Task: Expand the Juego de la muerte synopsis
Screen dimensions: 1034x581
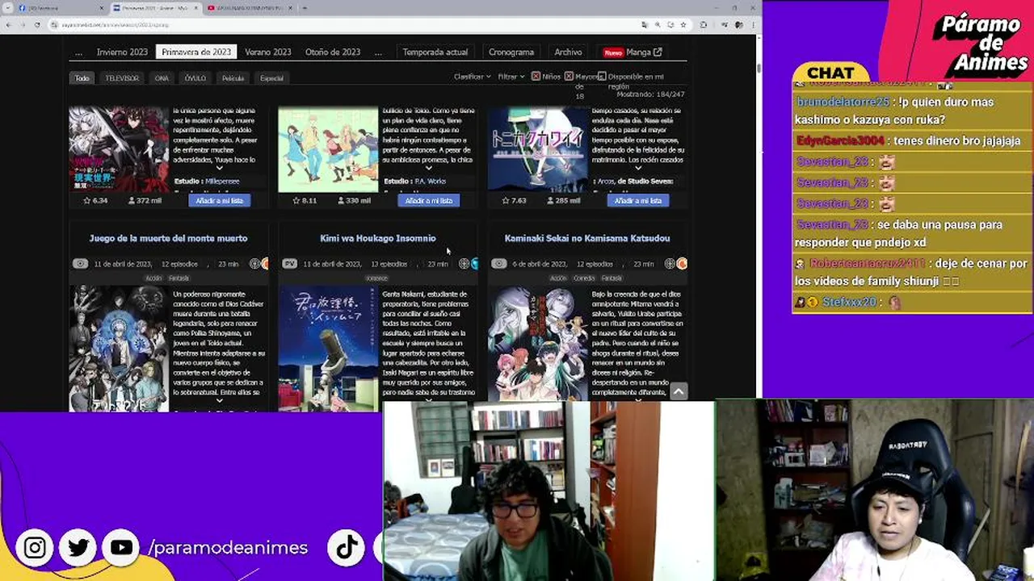Action: [219, 400]
